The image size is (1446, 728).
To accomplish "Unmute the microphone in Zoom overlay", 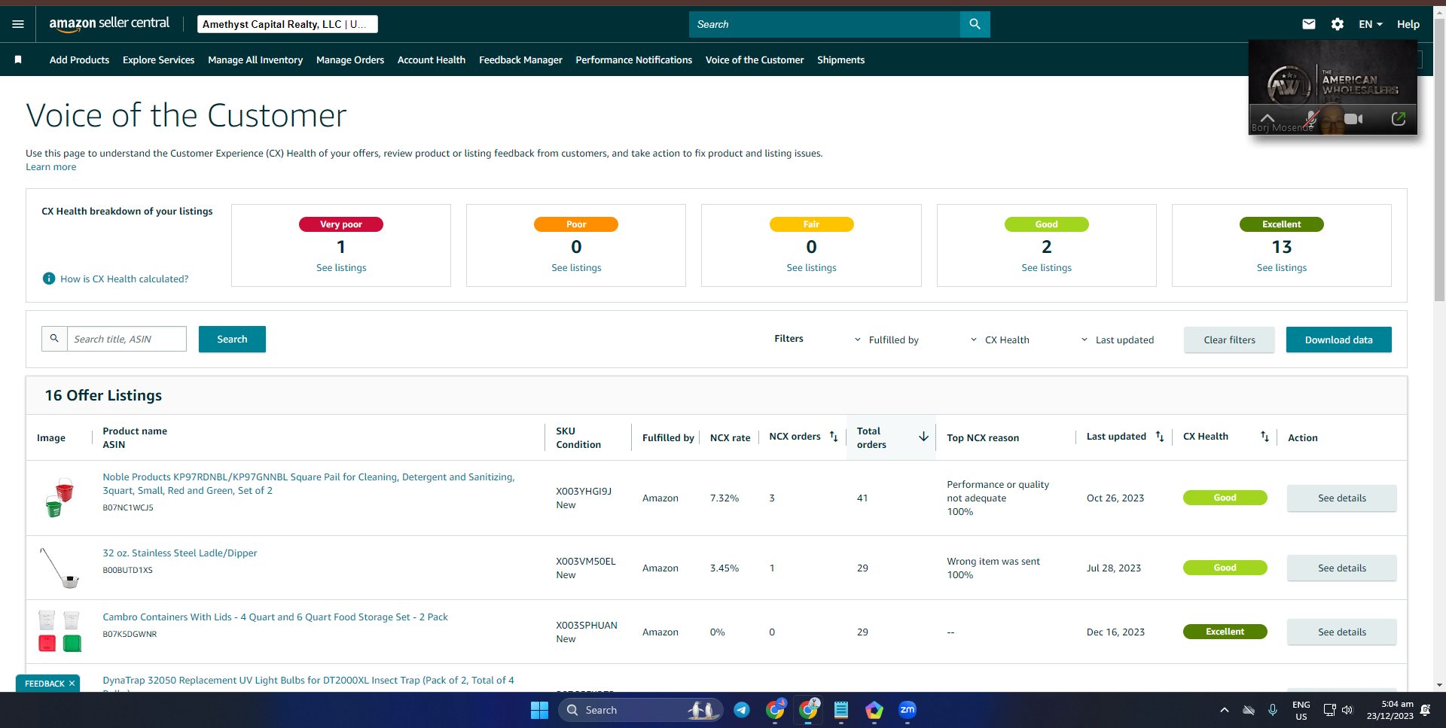I will [1311, 118].
